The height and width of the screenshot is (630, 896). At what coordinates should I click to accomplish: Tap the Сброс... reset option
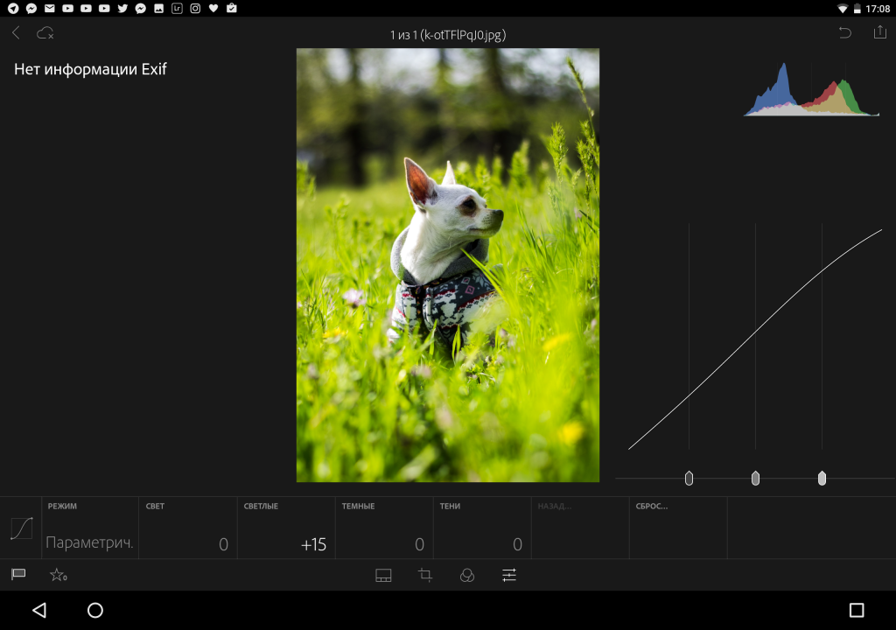click(678, 528)
